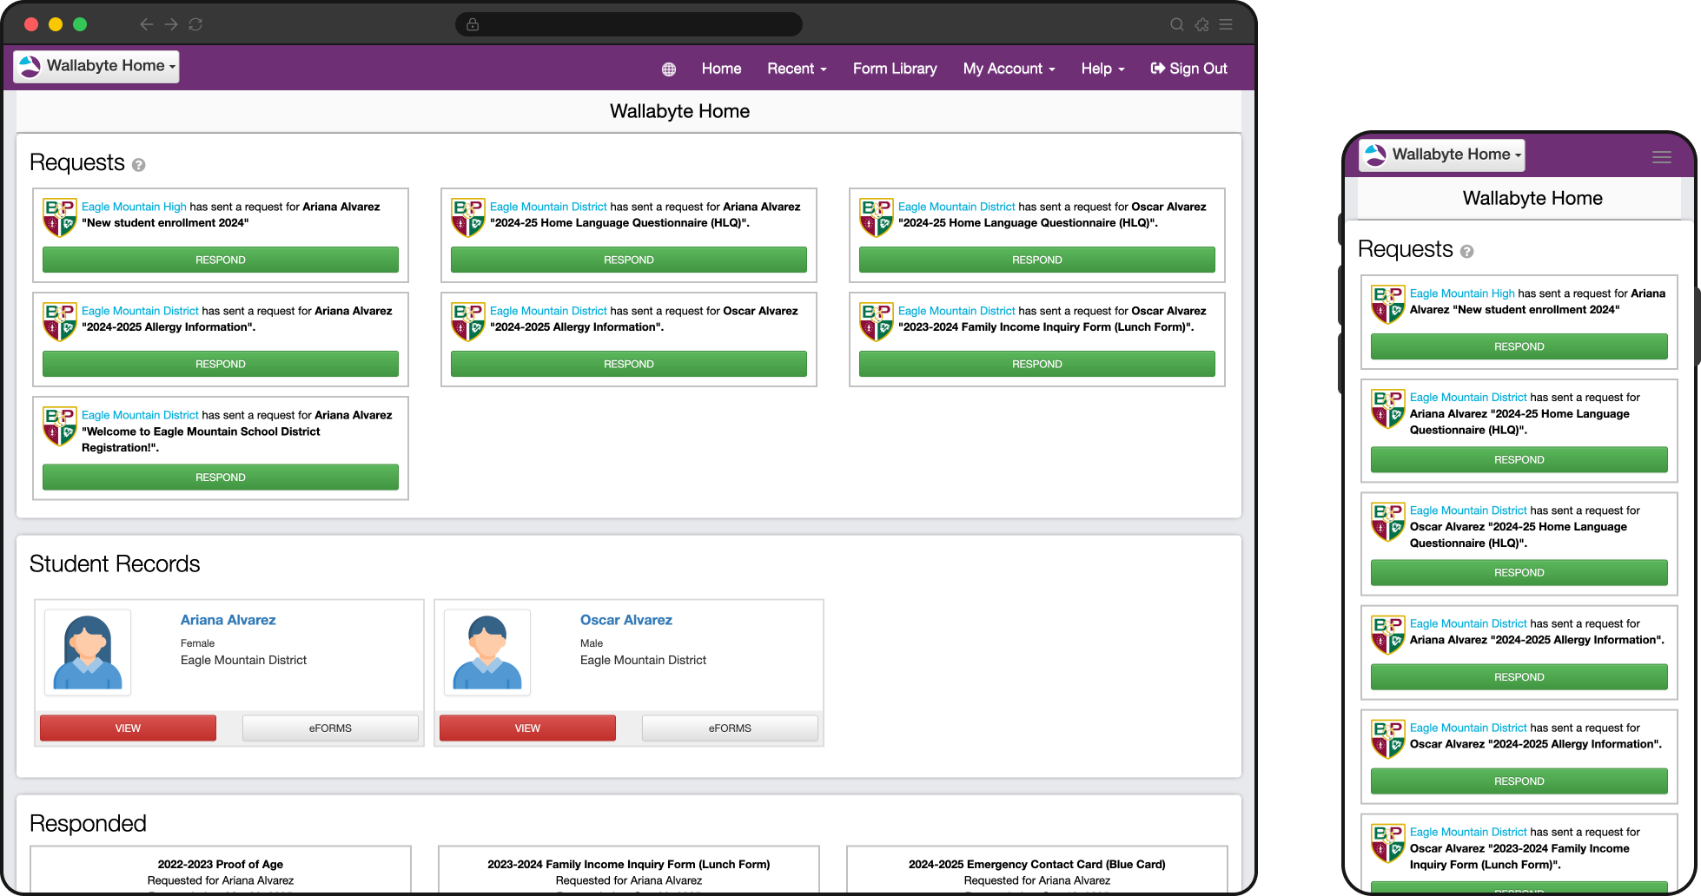Viewport: 1701px width, 896px height.
Task: Expand the Wallabyte Home dropdown in desktop header
Action: 97,66
